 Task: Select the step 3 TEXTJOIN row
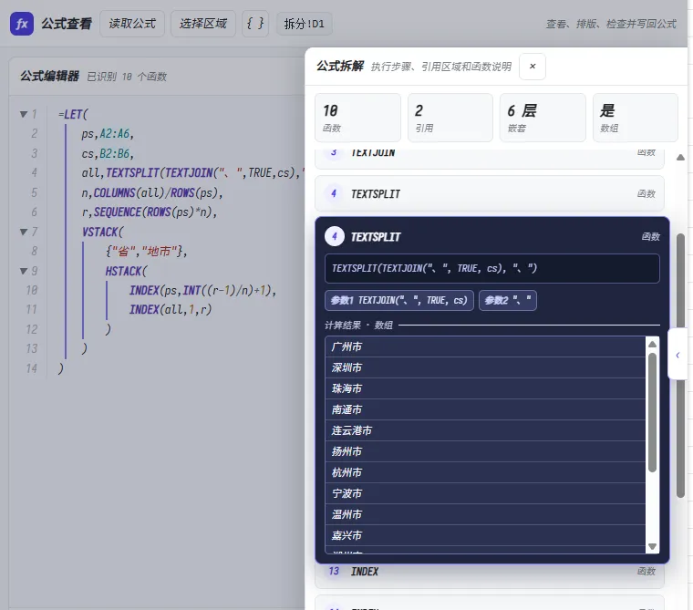click(x=490, y=159)
